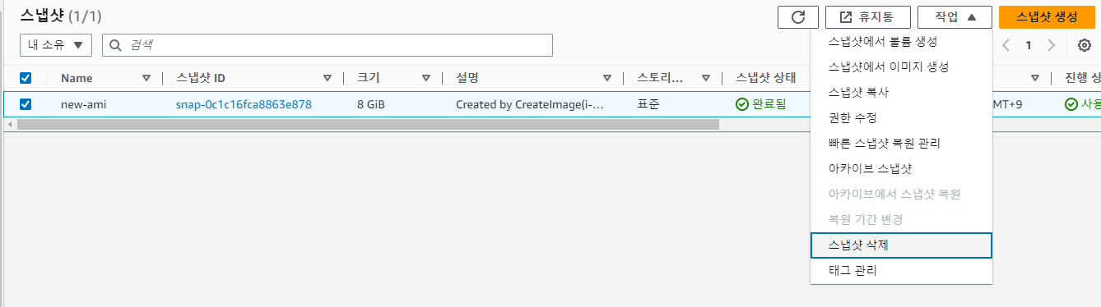
Task: Sort by 설명 column arrow
Action: [x=607, y=79]
